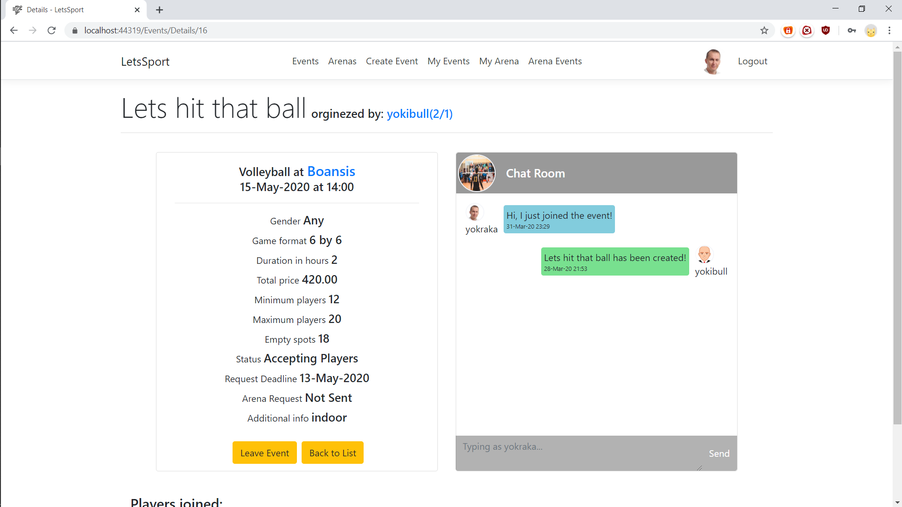Click the Leave Event button
The width and height of the screenshot is (902, 507).
264,453
